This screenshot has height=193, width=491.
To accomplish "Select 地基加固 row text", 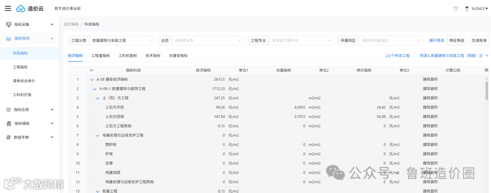I will click(112, 173).
